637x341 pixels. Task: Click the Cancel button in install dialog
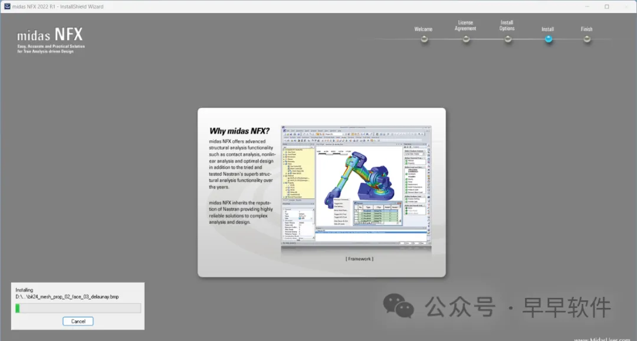click(x=78, y=321)
